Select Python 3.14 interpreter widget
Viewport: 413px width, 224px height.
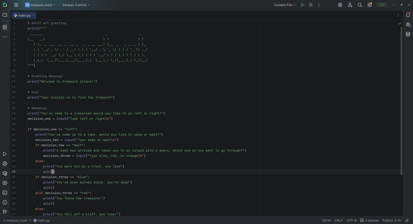coord(391,221)
